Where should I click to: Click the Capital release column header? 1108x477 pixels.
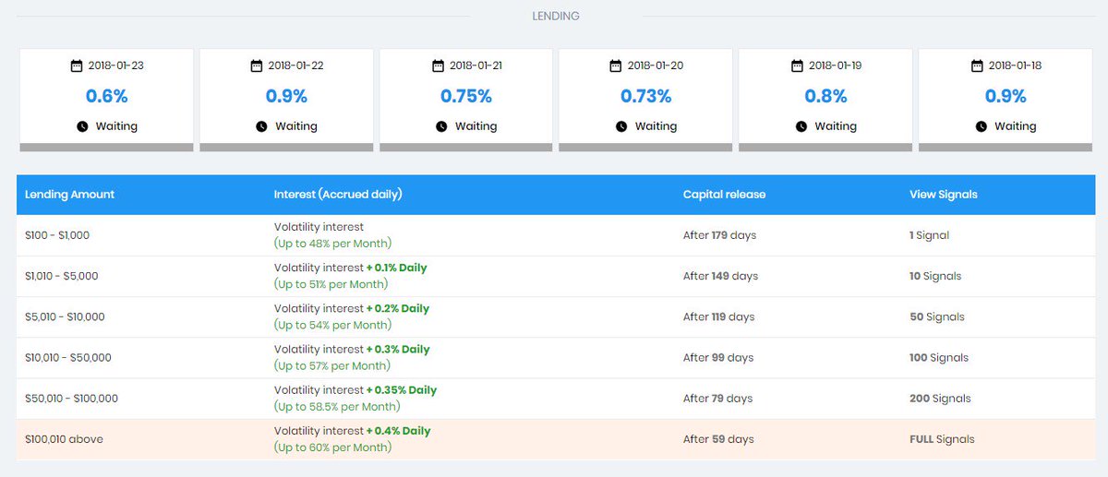724,195
